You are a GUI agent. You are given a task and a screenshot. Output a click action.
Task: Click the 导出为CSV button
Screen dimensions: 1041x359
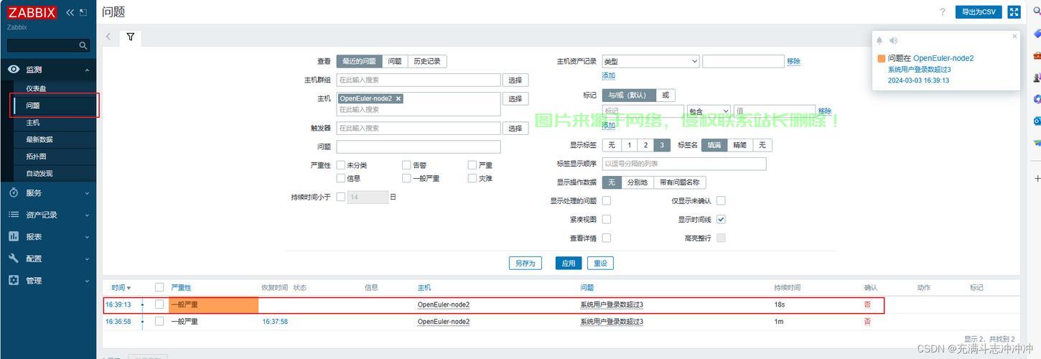pos(979,12)
